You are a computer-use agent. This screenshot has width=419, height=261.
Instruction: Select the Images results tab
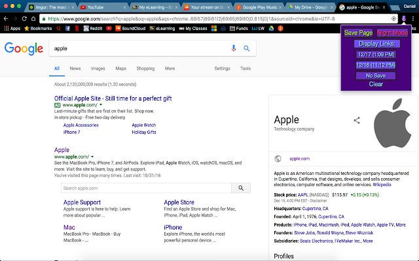98,69
